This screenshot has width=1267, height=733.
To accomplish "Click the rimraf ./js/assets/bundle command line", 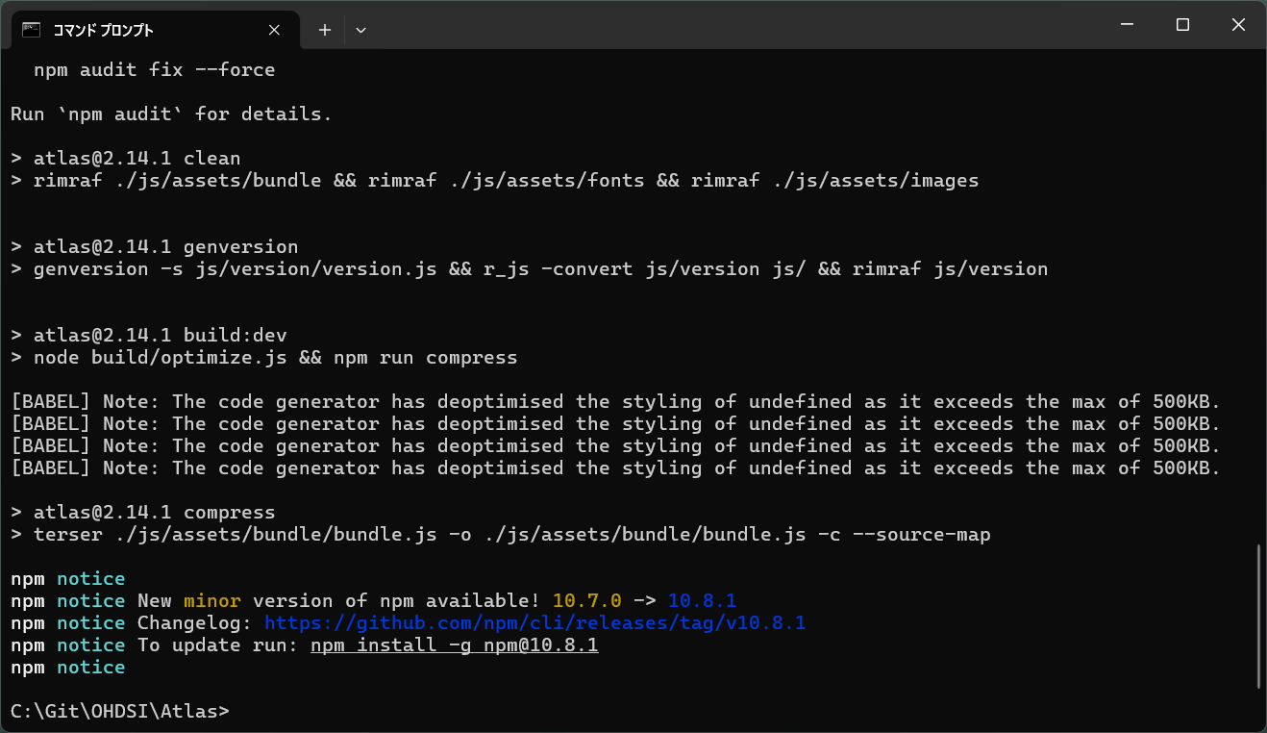I will click(x=495, y=181).
